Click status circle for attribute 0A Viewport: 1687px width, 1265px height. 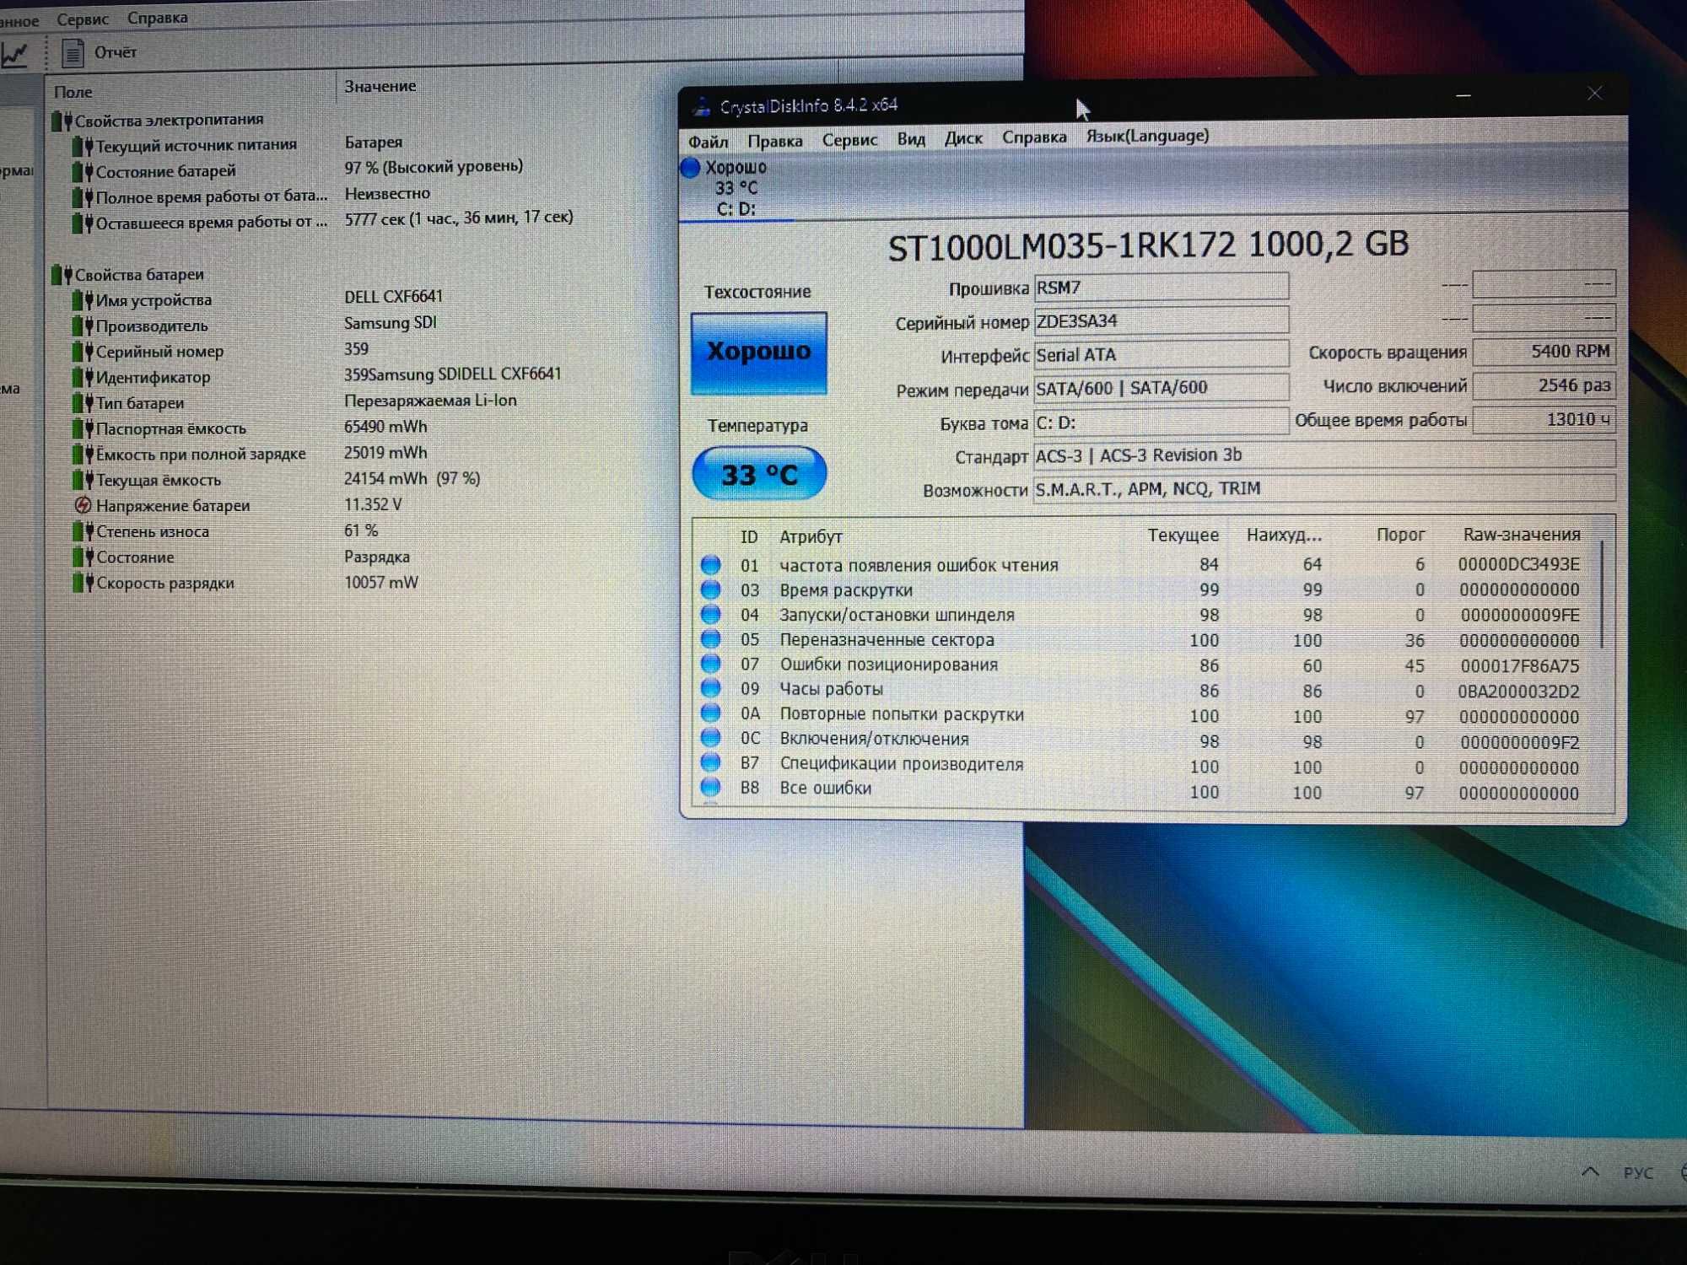pyautogui.click(x=711, y=713)
